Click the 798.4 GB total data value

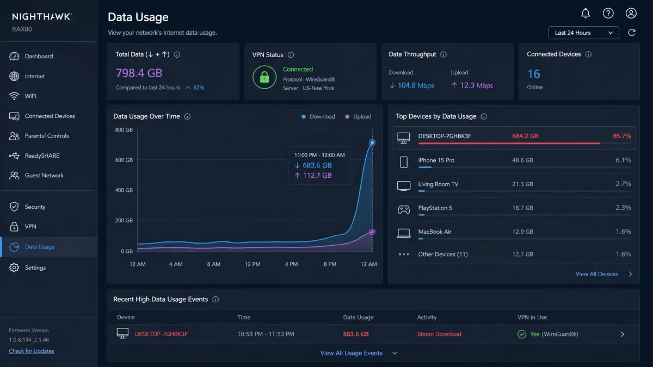pos(139,73)
